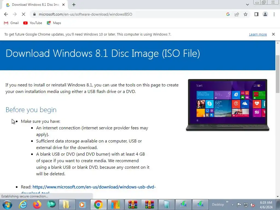The height and width of the screenshot is (210, 280).
Task: Launch Internet Explorer from taskbar
Action: (23, 205)
